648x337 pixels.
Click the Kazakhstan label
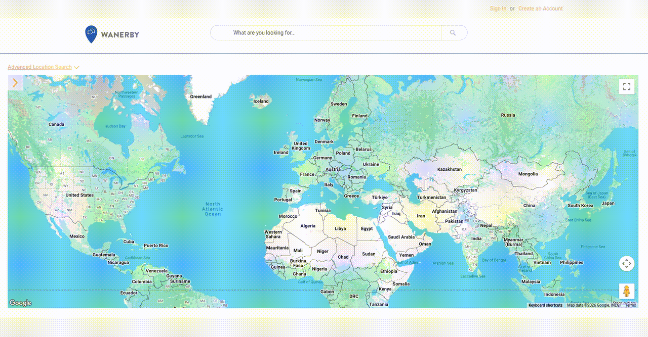tap(450, 169)
